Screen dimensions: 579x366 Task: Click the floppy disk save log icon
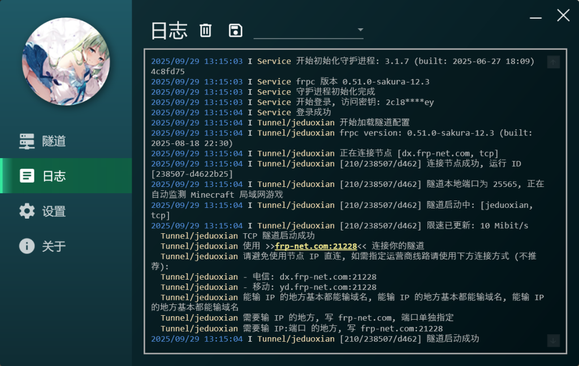[235, 30]
